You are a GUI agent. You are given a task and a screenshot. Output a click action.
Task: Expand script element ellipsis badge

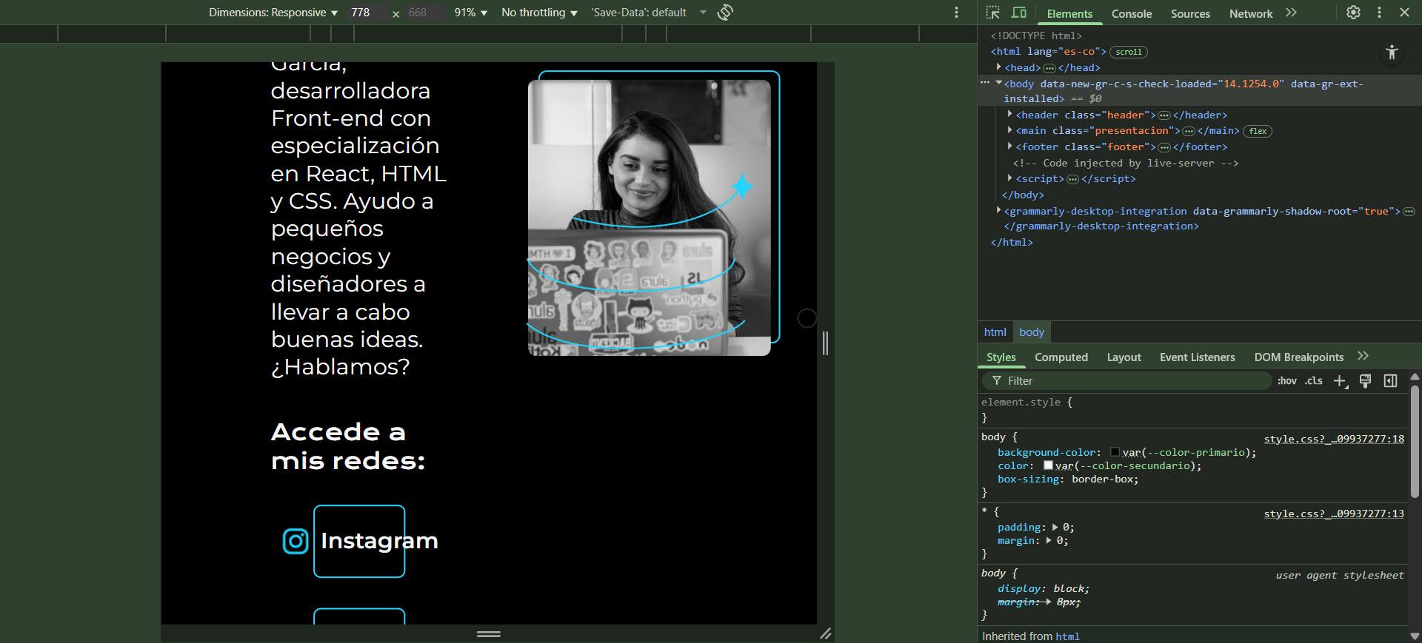[x=1072, y=179]
